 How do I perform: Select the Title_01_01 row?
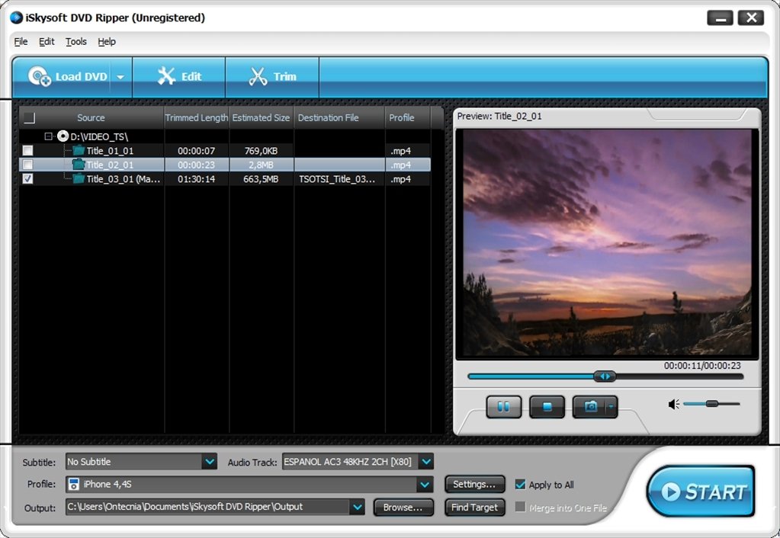point(225,150)
